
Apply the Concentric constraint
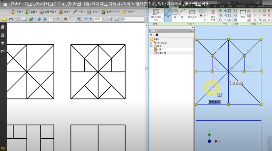click(264, 11)
